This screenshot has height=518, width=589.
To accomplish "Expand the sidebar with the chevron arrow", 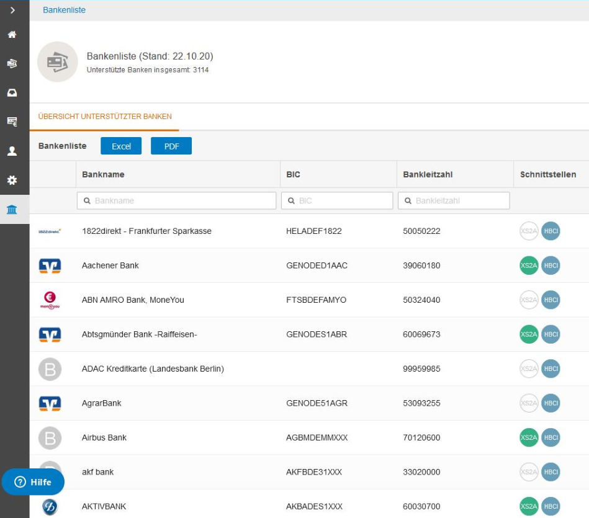I will pyautogui.click(x=12, y=10).
